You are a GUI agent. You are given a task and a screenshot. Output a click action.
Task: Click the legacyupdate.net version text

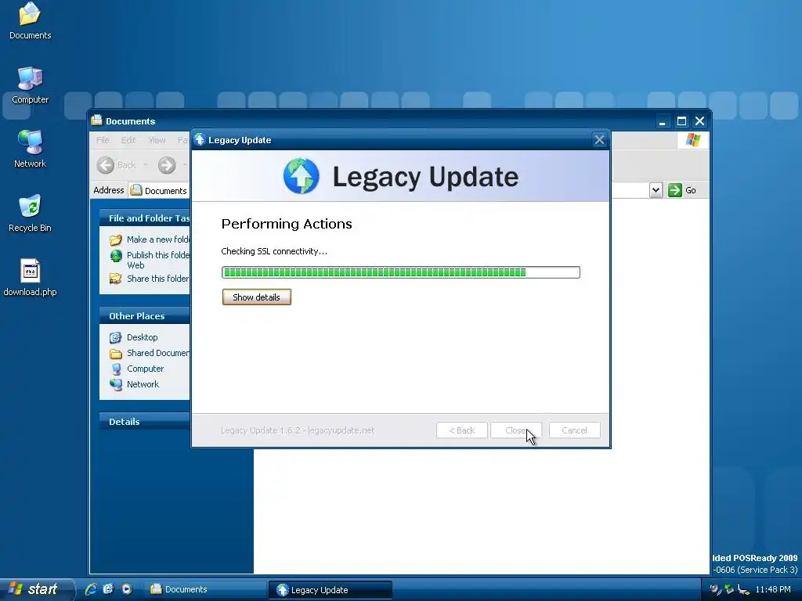coord(298,430)
